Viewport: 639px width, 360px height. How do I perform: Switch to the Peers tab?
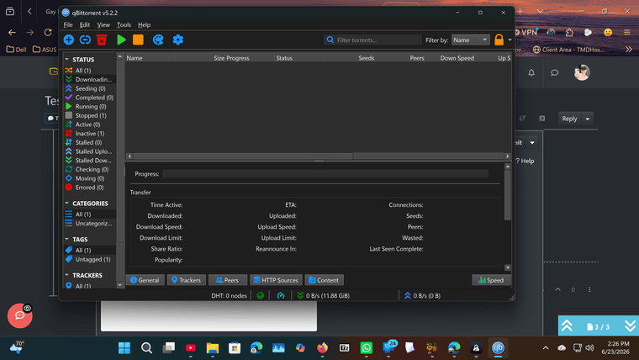click(x=227, y=280)
